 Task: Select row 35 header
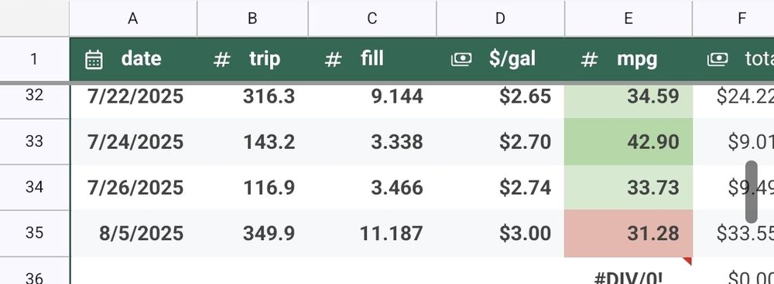34,233
